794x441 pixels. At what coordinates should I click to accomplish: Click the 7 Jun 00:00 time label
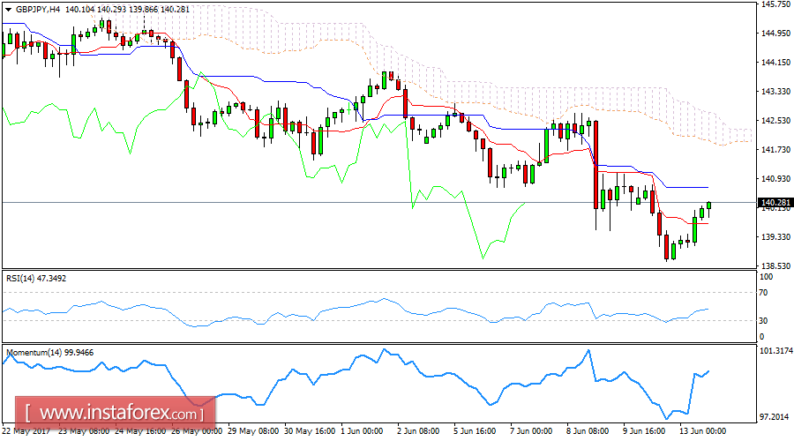pos(531,431)
